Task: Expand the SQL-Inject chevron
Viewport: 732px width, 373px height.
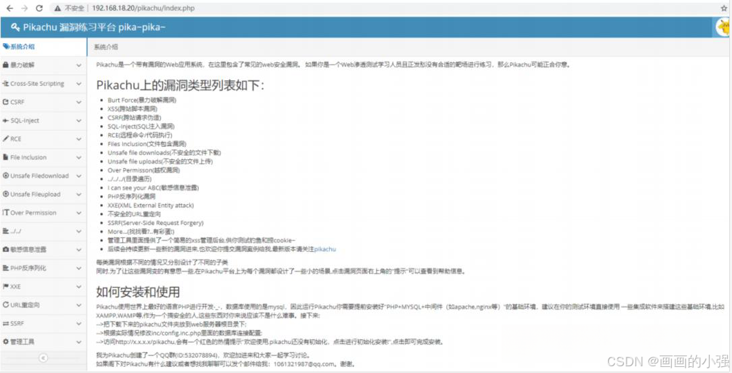Action: [x=78, y=120]
